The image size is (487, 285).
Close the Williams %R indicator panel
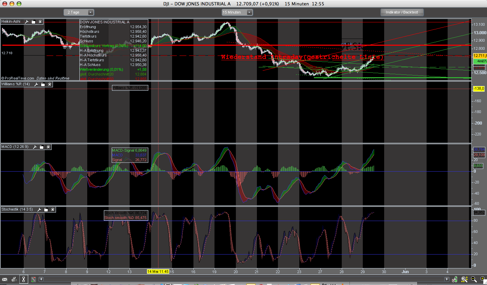pos(50,84)
